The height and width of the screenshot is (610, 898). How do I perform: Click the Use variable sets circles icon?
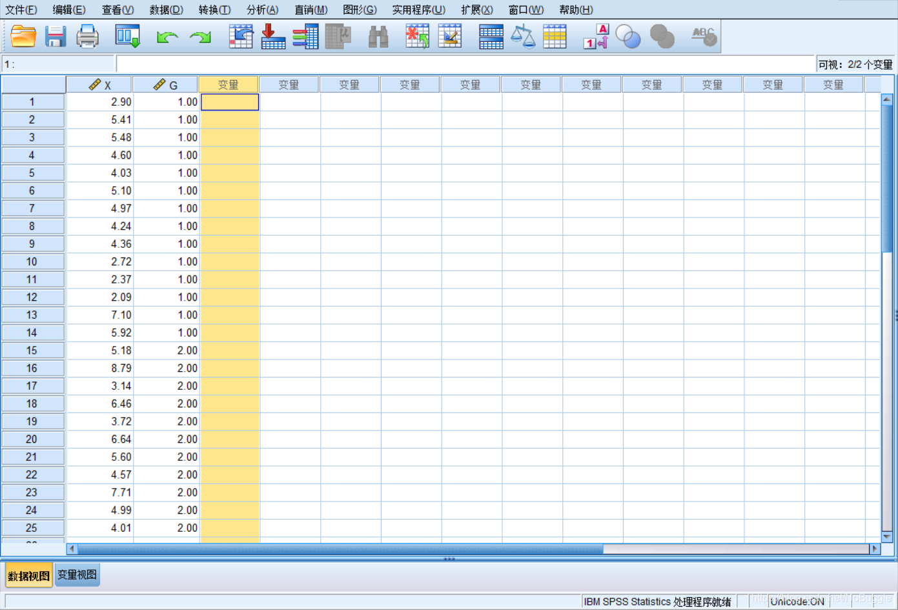628,37
